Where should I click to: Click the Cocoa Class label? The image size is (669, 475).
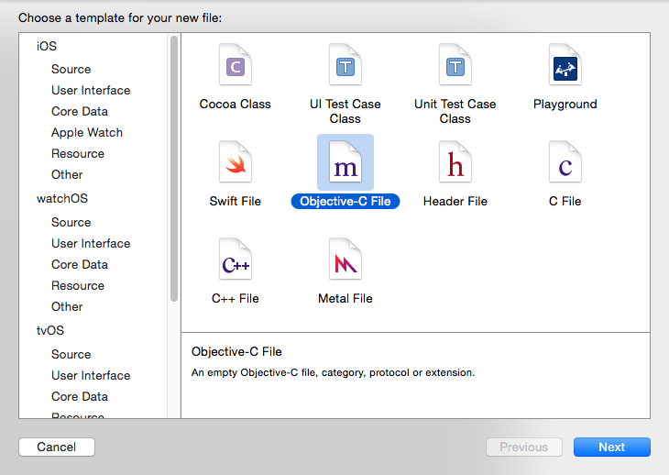[236, 105]
